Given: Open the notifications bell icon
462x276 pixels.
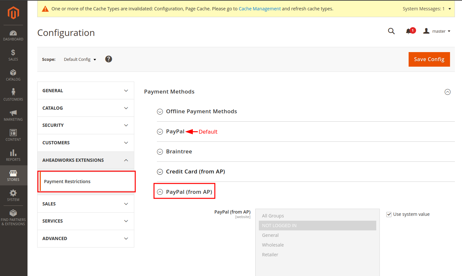Looking at the screenshot, I should pos(408,31).
